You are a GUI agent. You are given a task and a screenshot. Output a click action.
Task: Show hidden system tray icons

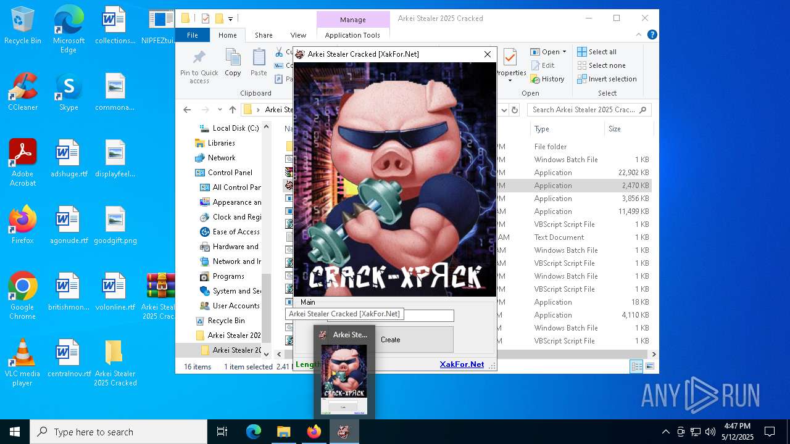click(x=665, y=432)
